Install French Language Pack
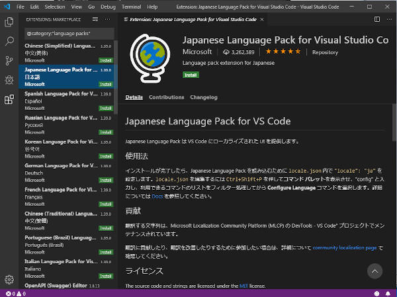This screenshot has height=297, width=397. 106,204
